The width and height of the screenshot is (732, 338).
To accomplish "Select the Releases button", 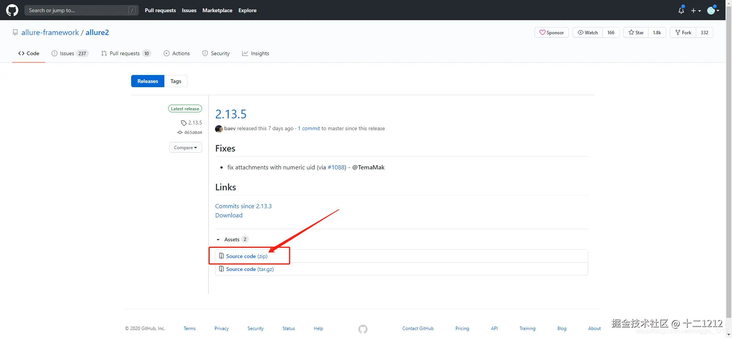I will click(x=148, y=81).
